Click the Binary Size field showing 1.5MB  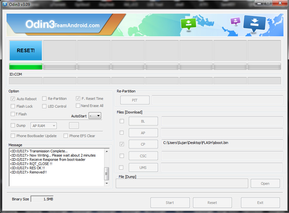42,199
